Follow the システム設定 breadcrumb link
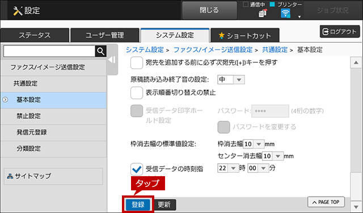This screenshot has width=363, height=213. pyautogui.click(x=145, y=50)
